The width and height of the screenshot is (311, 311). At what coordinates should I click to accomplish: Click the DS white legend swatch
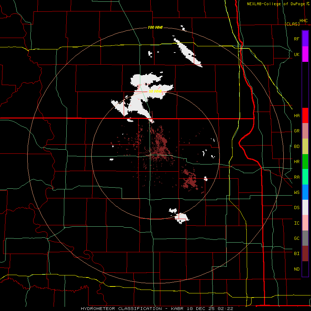(x=305, y=207)
